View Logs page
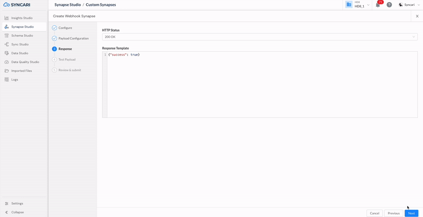The height and width of the screenshot is (217, 423). [15, 80]
